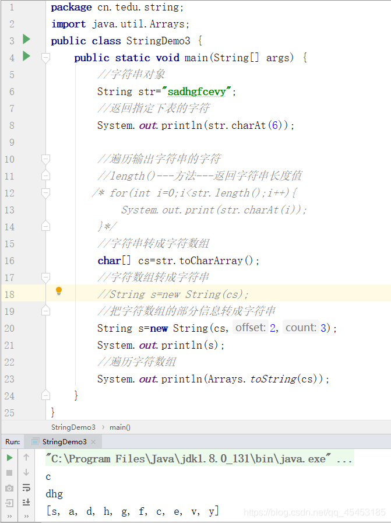Click console output 'dhg'

click(54, 494)
